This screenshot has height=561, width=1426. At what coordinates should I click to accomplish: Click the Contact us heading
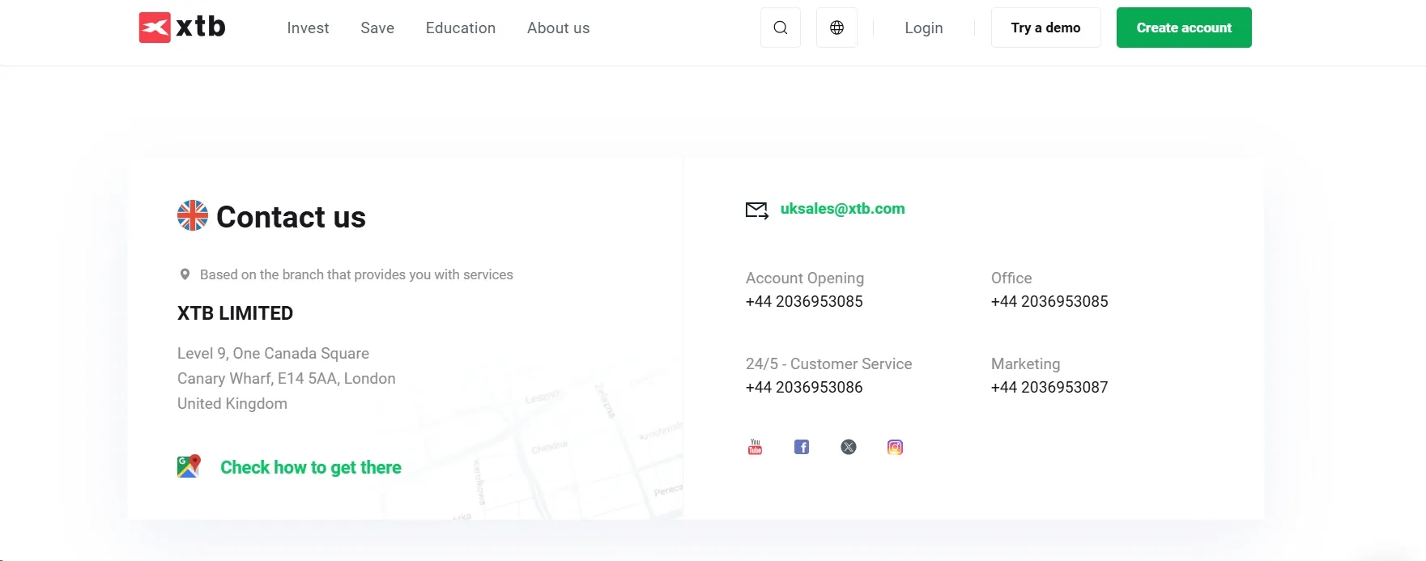click(291, 216)
